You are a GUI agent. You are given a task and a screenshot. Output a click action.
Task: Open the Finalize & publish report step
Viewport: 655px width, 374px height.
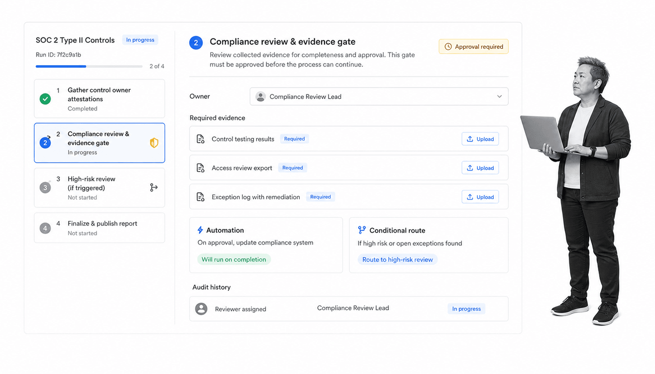pyautogui.click(x=99, y=228)
